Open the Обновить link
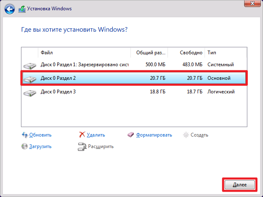Screen dimensions: 263x197 40,135
